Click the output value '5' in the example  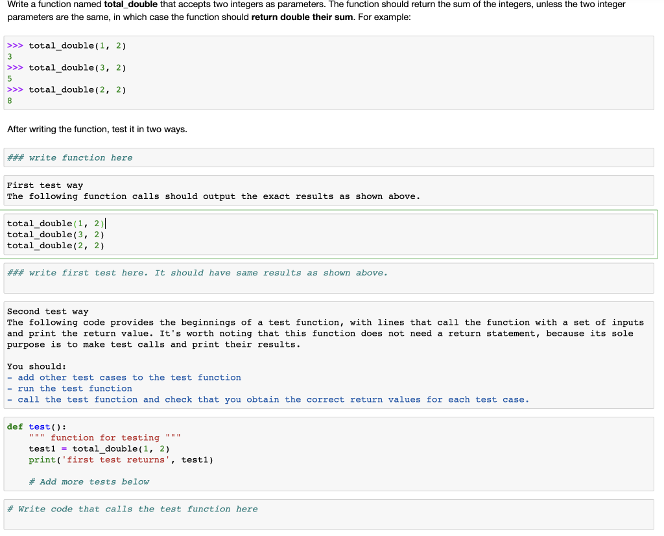(x=10, y=79)
